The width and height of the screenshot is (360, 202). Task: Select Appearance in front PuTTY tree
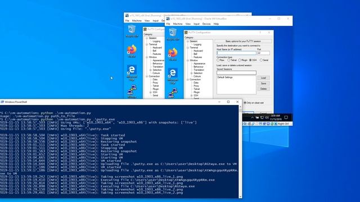(x=199, y=63)
